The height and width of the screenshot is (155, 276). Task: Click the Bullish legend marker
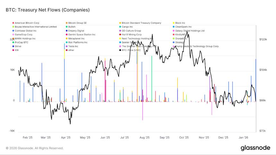tap(66, 27)
